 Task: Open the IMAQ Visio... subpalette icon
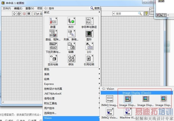click(109, 111)
